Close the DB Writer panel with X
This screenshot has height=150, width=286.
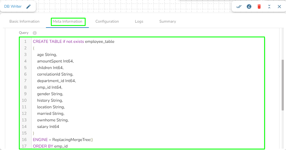279,7
